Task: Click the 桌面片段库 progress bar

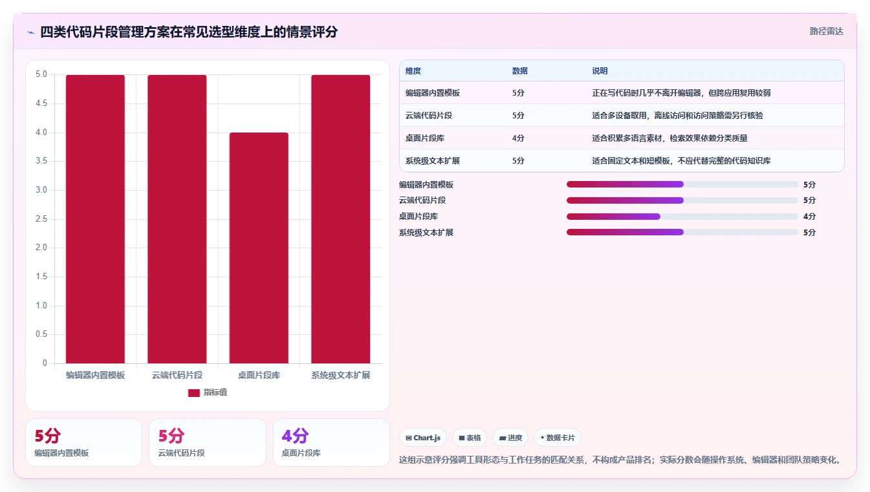Action: pyautogui.click(x=682, y=217)
